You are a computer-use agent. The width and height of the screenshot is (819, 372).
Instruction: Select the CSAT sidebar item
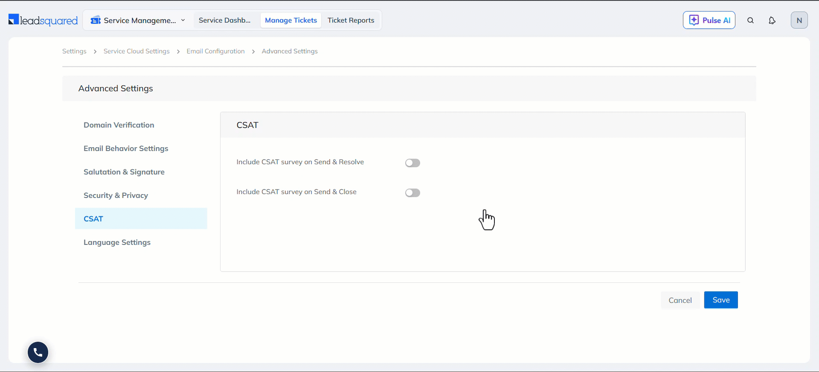(x=141, y=218)
